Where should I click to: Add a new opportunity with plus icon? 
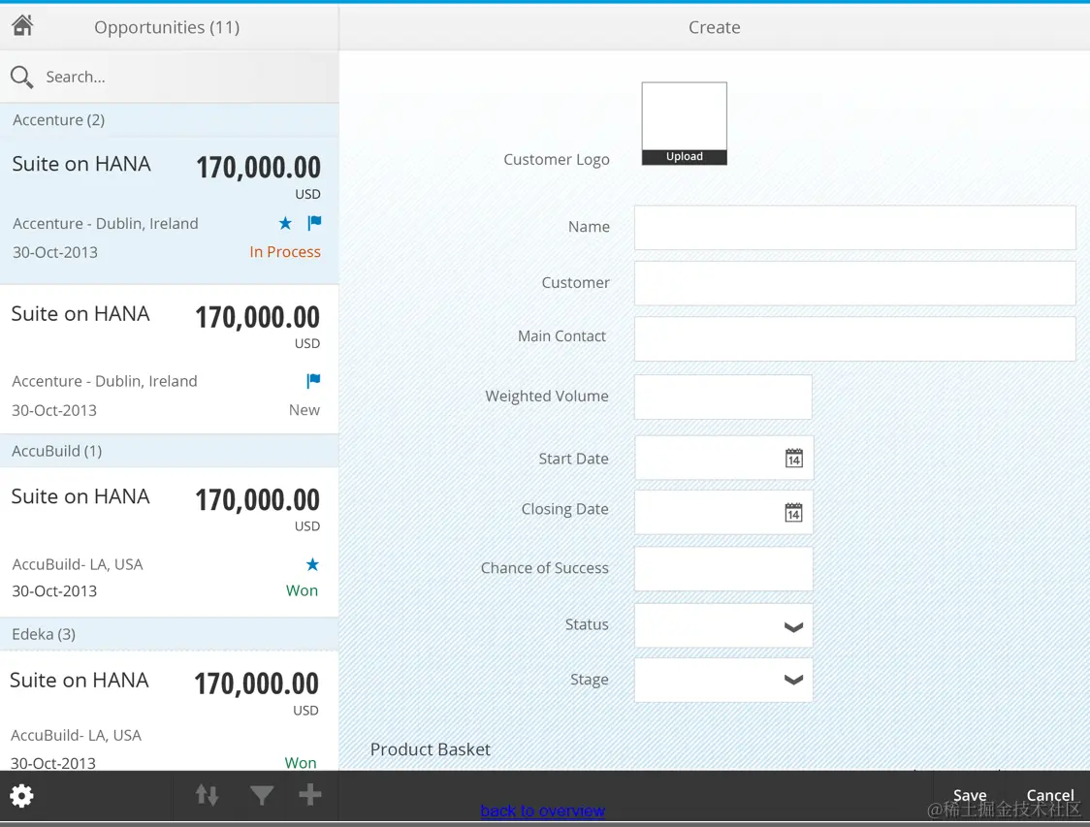(310, 794)
